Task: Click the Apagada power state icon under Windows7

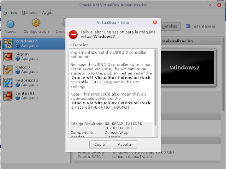Action: [x=18, y=46]
